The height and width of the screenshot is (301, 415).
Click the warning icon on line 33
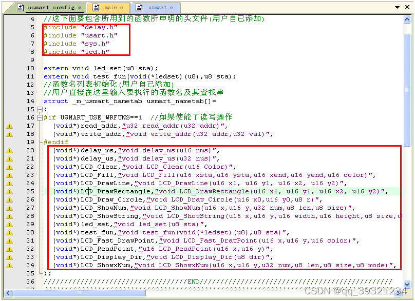click(x=9, y=257)
